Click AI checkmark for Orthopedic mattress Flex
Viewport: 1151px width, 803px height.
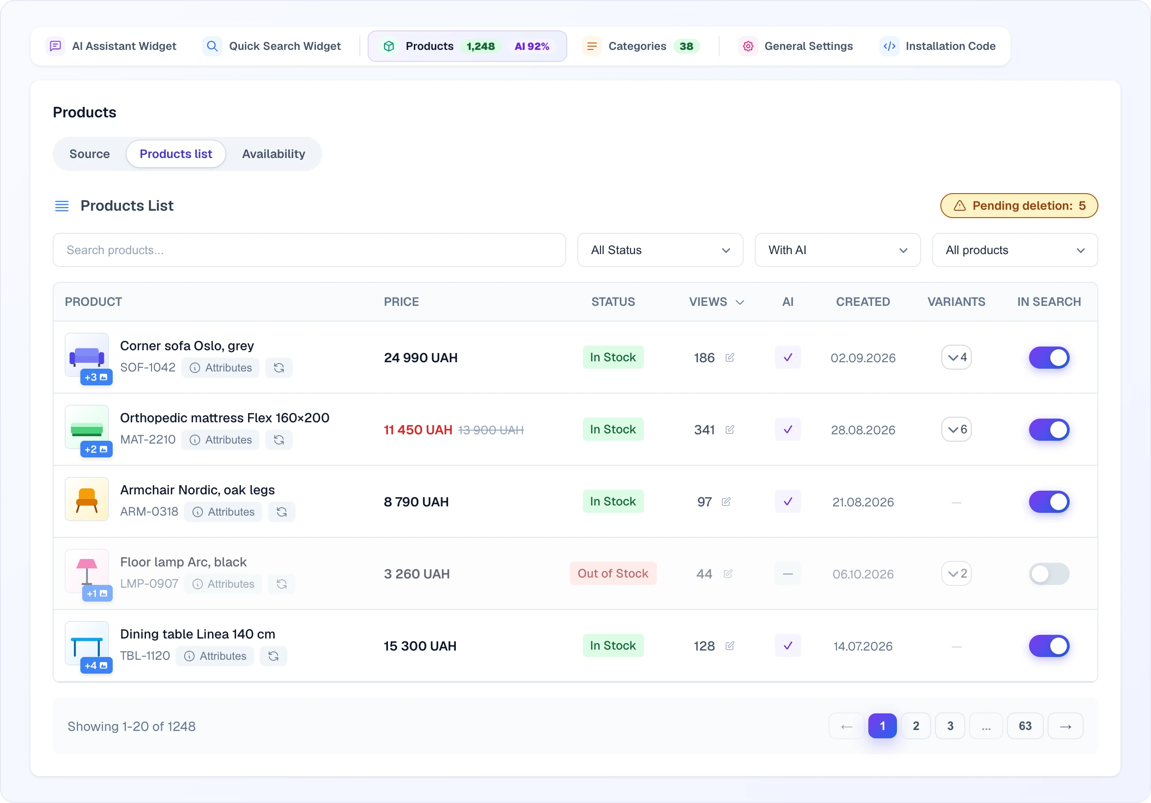pos(788,430)
